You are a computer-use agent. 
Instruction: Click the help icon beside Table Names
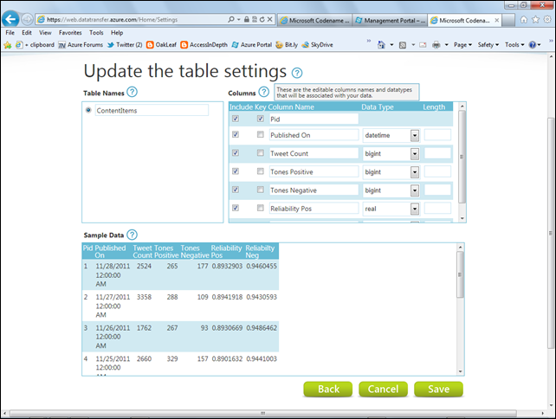132,92
